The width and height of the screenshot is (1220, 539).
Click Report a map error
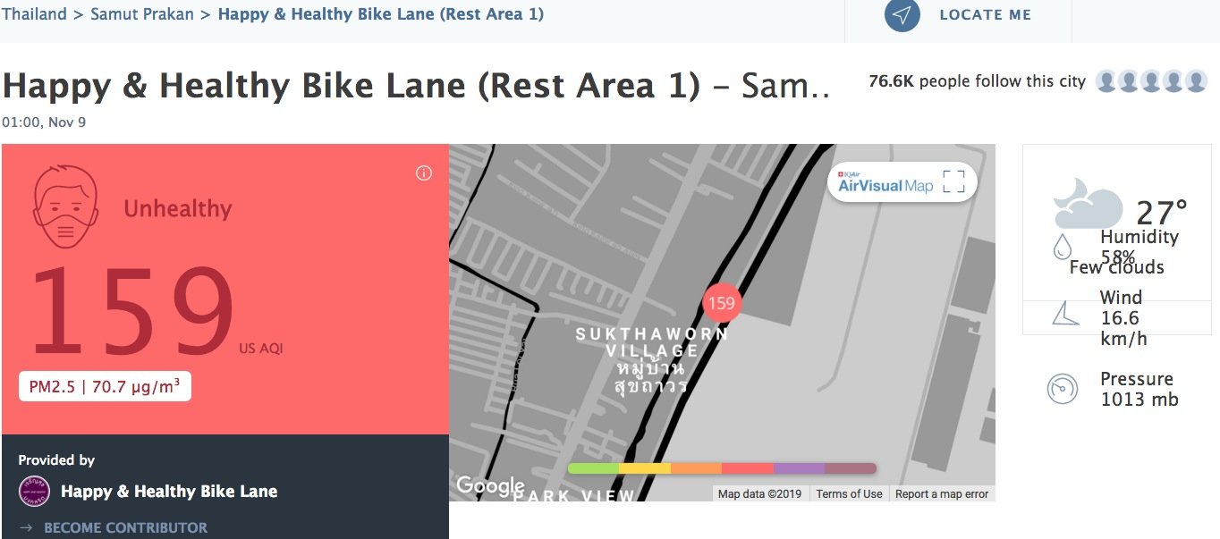pos(942,493)
